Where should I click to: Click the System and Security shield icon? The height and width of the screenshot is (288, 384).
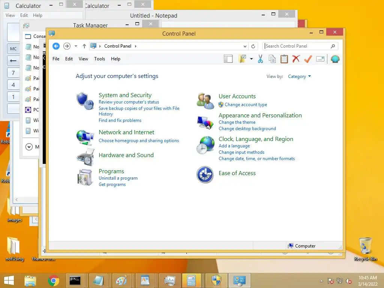click(85, 101)
